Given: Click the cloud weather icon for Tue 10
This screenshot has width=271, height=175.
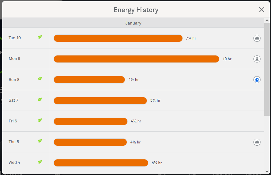Looking at the screenshot, I should [257, 38].
